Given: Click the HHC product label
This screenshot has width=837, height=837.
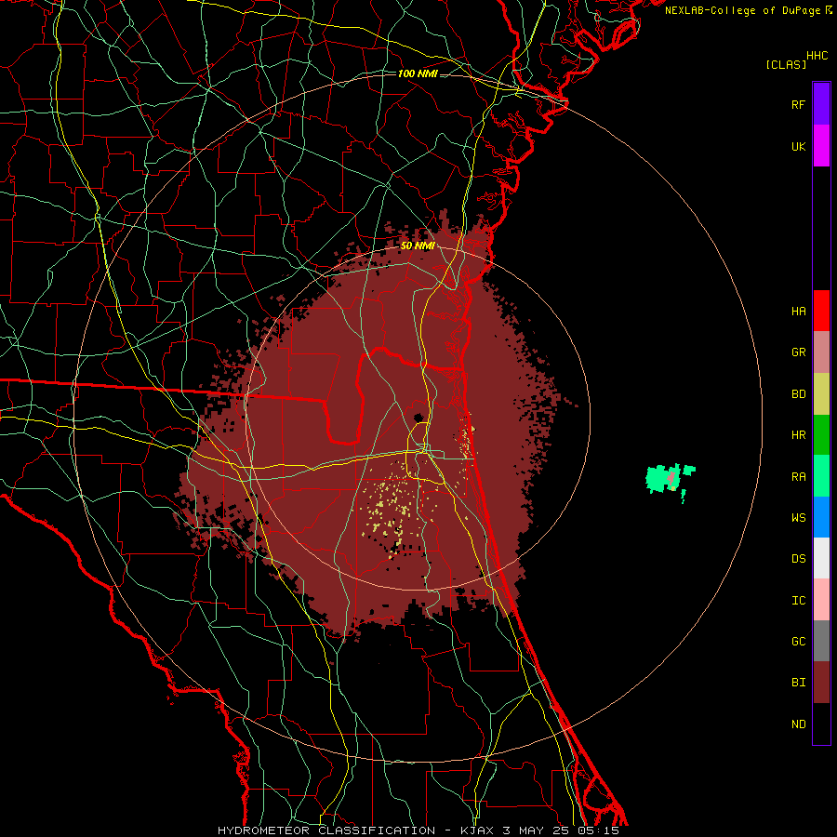Looking at the screenshot, I should (817, 56).
